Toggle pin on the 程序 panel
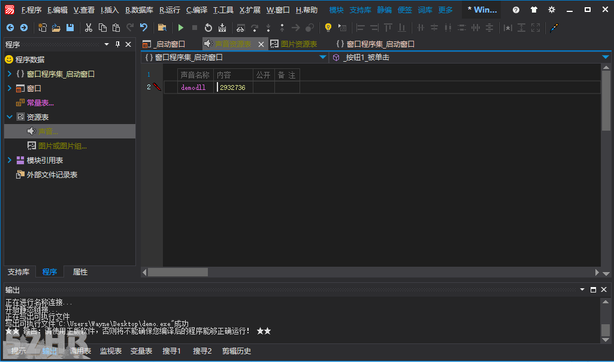Viewport: 614px width, 362px height. (117, 44)
